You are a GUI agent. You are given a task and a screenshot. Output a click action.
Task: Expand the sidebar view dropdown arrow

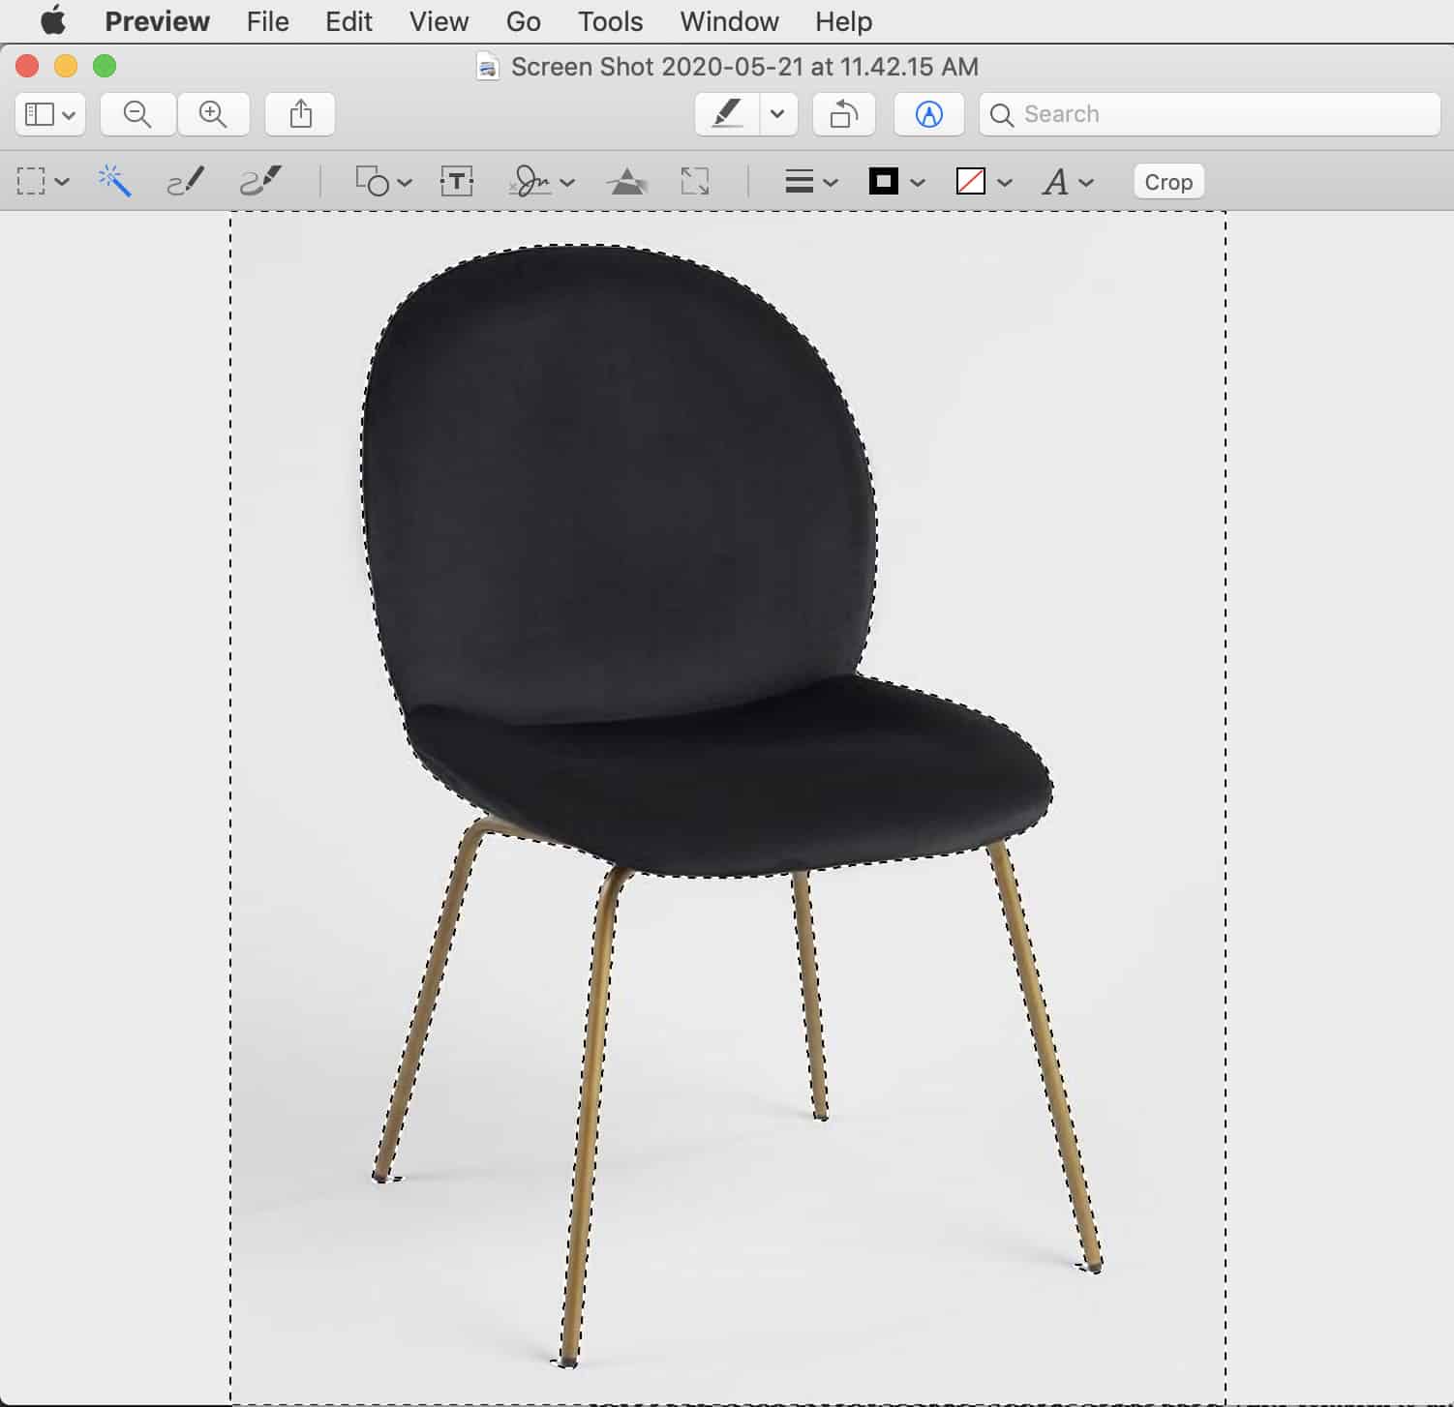click(70, 115)
